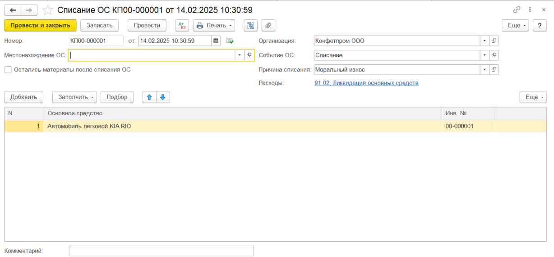Open help with the question mark button
This screenshot has height=257, width=554.
pyautogui.click(x=540, y=25)
